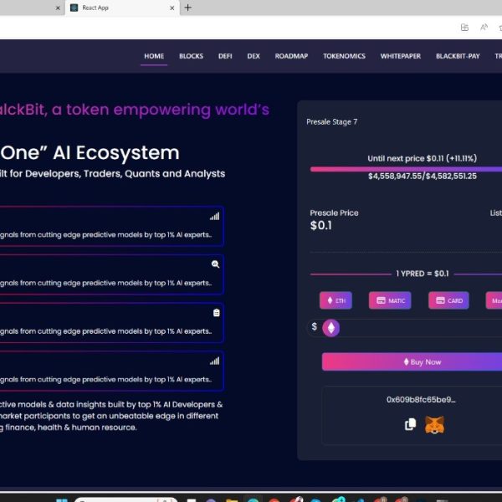The height and width of the screenshot is (502, 502).
Task: Open the browser split screen icon
Action: pyautogui.click(x=464, y=28)
